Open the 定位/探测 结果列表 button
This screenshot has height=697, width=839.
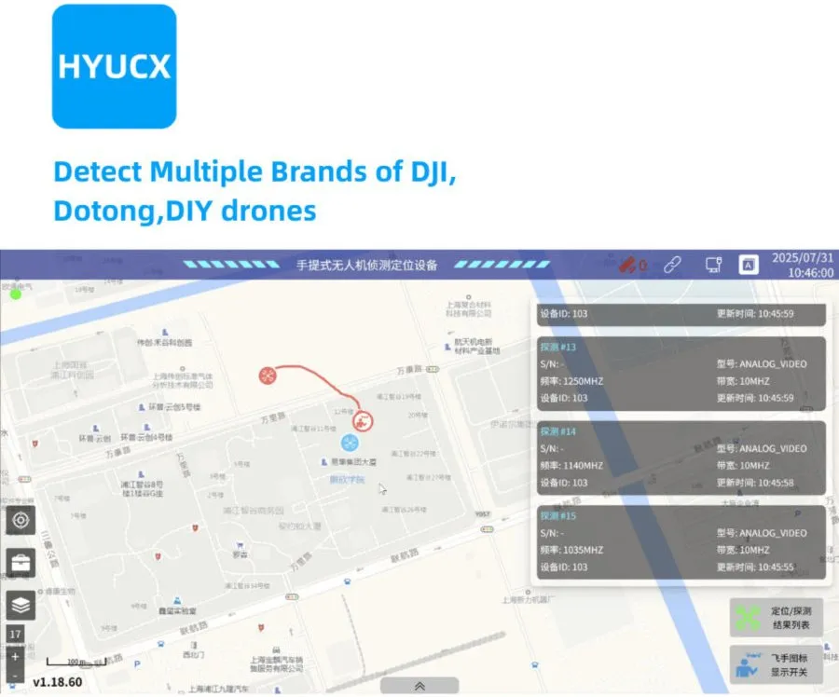(x=777, y=618)
